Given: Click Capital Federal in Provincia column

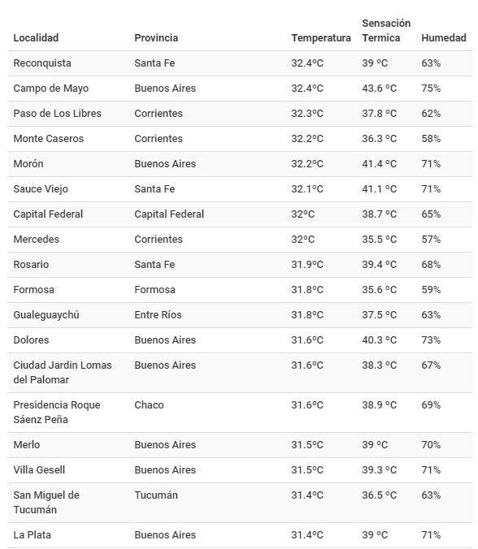Looking at the screenshot, I should click(x=169, y=214).
